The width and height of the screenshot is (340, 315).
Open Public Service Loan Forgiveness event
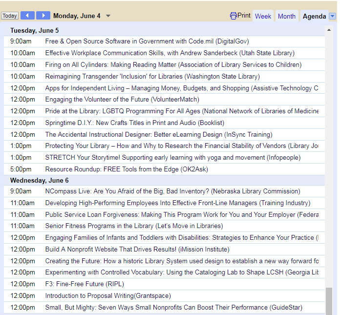coord(182,214)
